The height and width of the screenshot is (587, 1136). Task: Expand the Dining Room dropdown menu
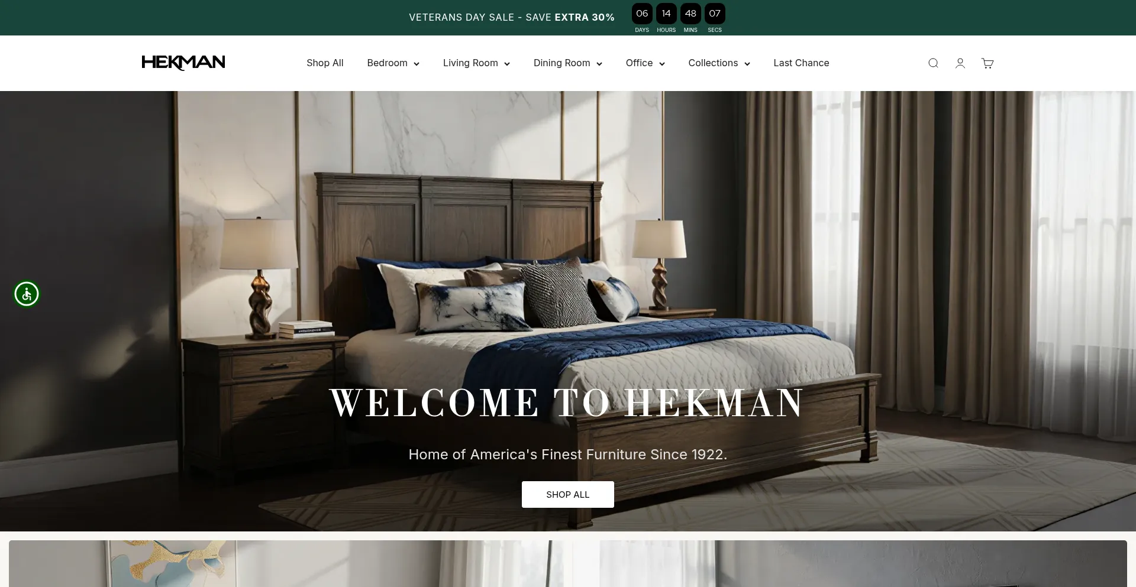pyautogui.click(x=567, y=63)
